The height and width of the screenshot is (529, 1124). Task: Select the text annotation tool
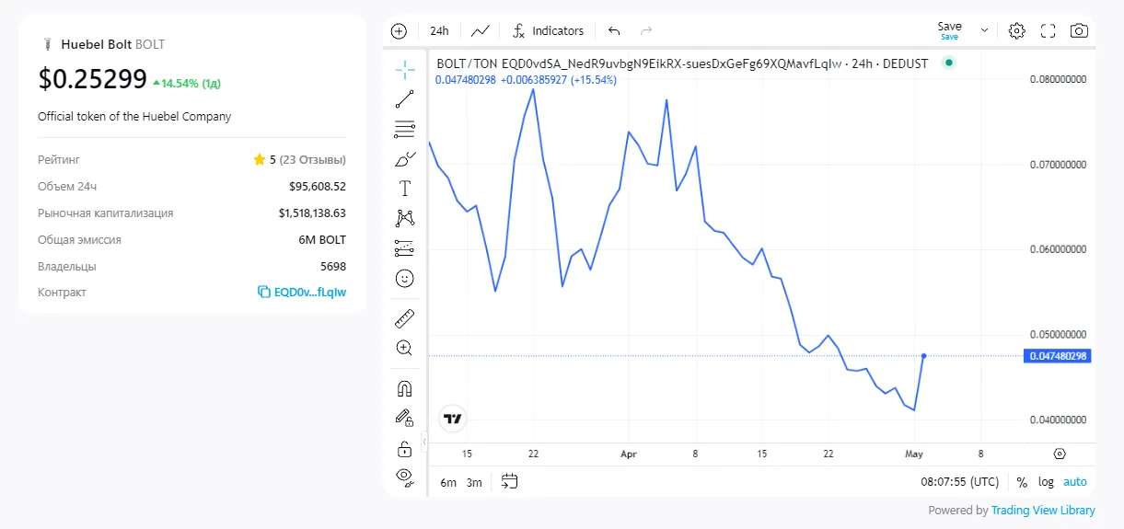404,189
